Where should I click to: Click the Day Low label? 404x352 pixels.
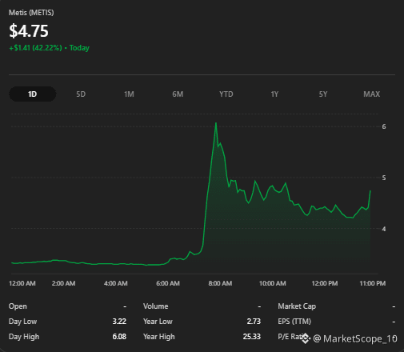22,322
